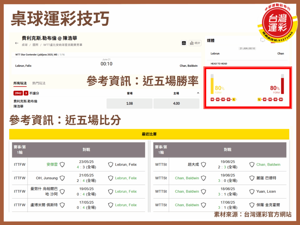
Task: Open the scoreboard icon beside 統計
Action: (184, 43)
